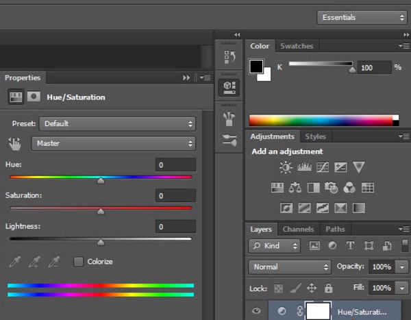The height and width of the screenshot is (320, 411).
Task: Select the on-image adjustment hand tool
Action: [14, 144]
